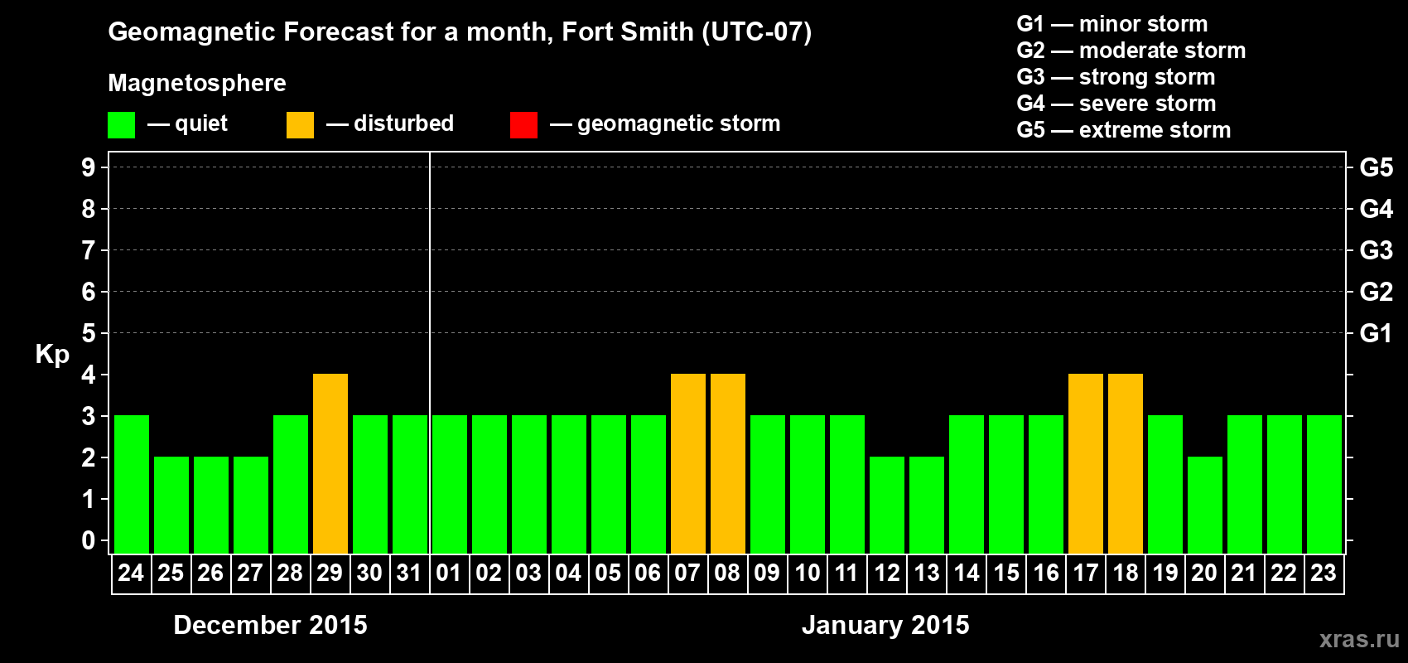Screen dimensions: 1408x663
Task: Click the 'G2 — moderate storm' legend text
Action: [x=1131, y=51]
